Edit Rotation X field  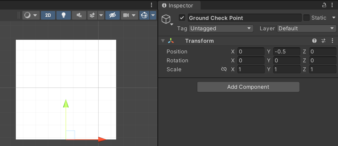[251, 61]
